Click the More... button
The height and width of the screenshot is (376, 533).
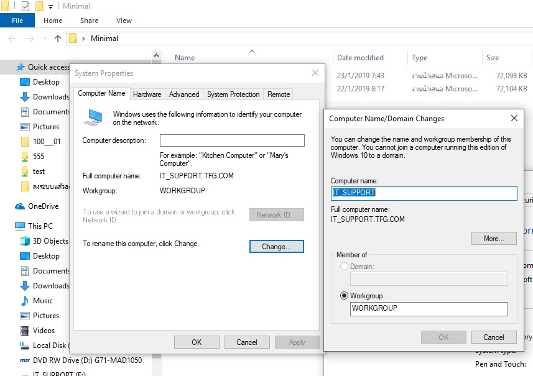coord(494,239)
